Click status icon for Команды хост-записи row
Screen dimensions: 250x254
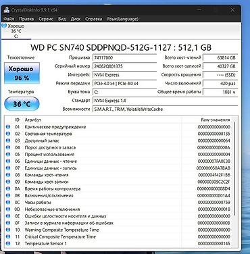(x=8, y=182)
